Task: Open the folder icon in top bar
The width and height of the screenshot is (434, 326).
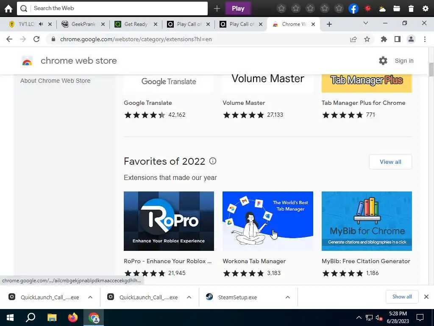Action: click(397, 8)
